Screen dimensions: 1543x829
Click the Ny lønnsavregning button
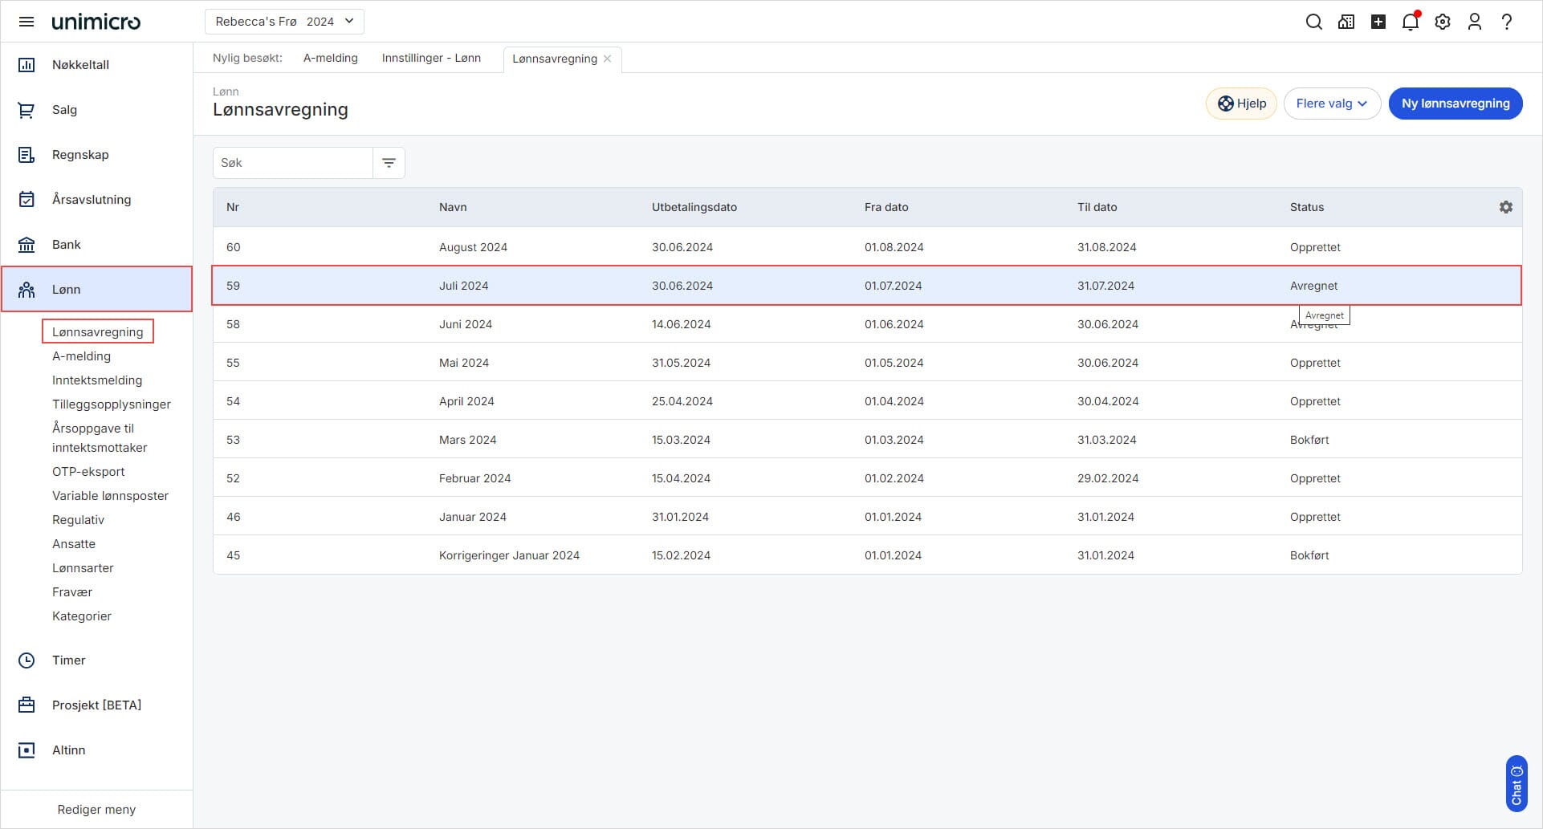[x=1455, y=104]
